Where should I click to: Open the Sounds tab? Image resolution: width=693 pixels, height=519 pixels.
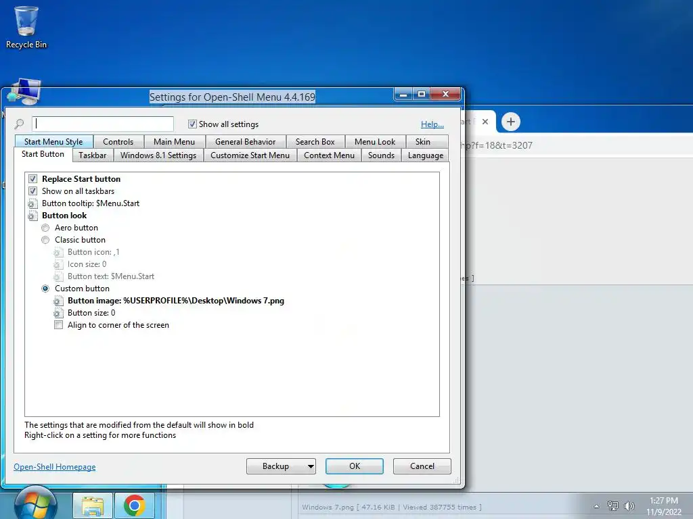click(381, 155)
